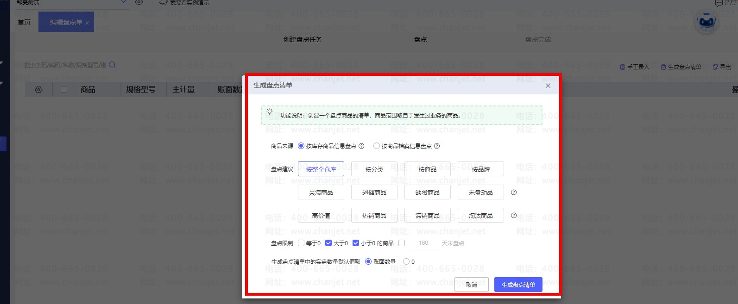The width and height of the screenshot is (738, 304).
Task: Close the 编辑盘点单 tab
Action: [87, 23]
